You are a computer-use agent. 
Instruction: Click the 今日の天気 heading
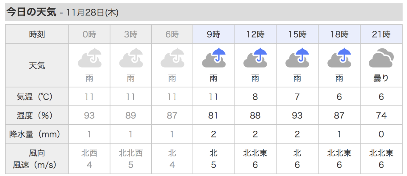click(31, 12)
